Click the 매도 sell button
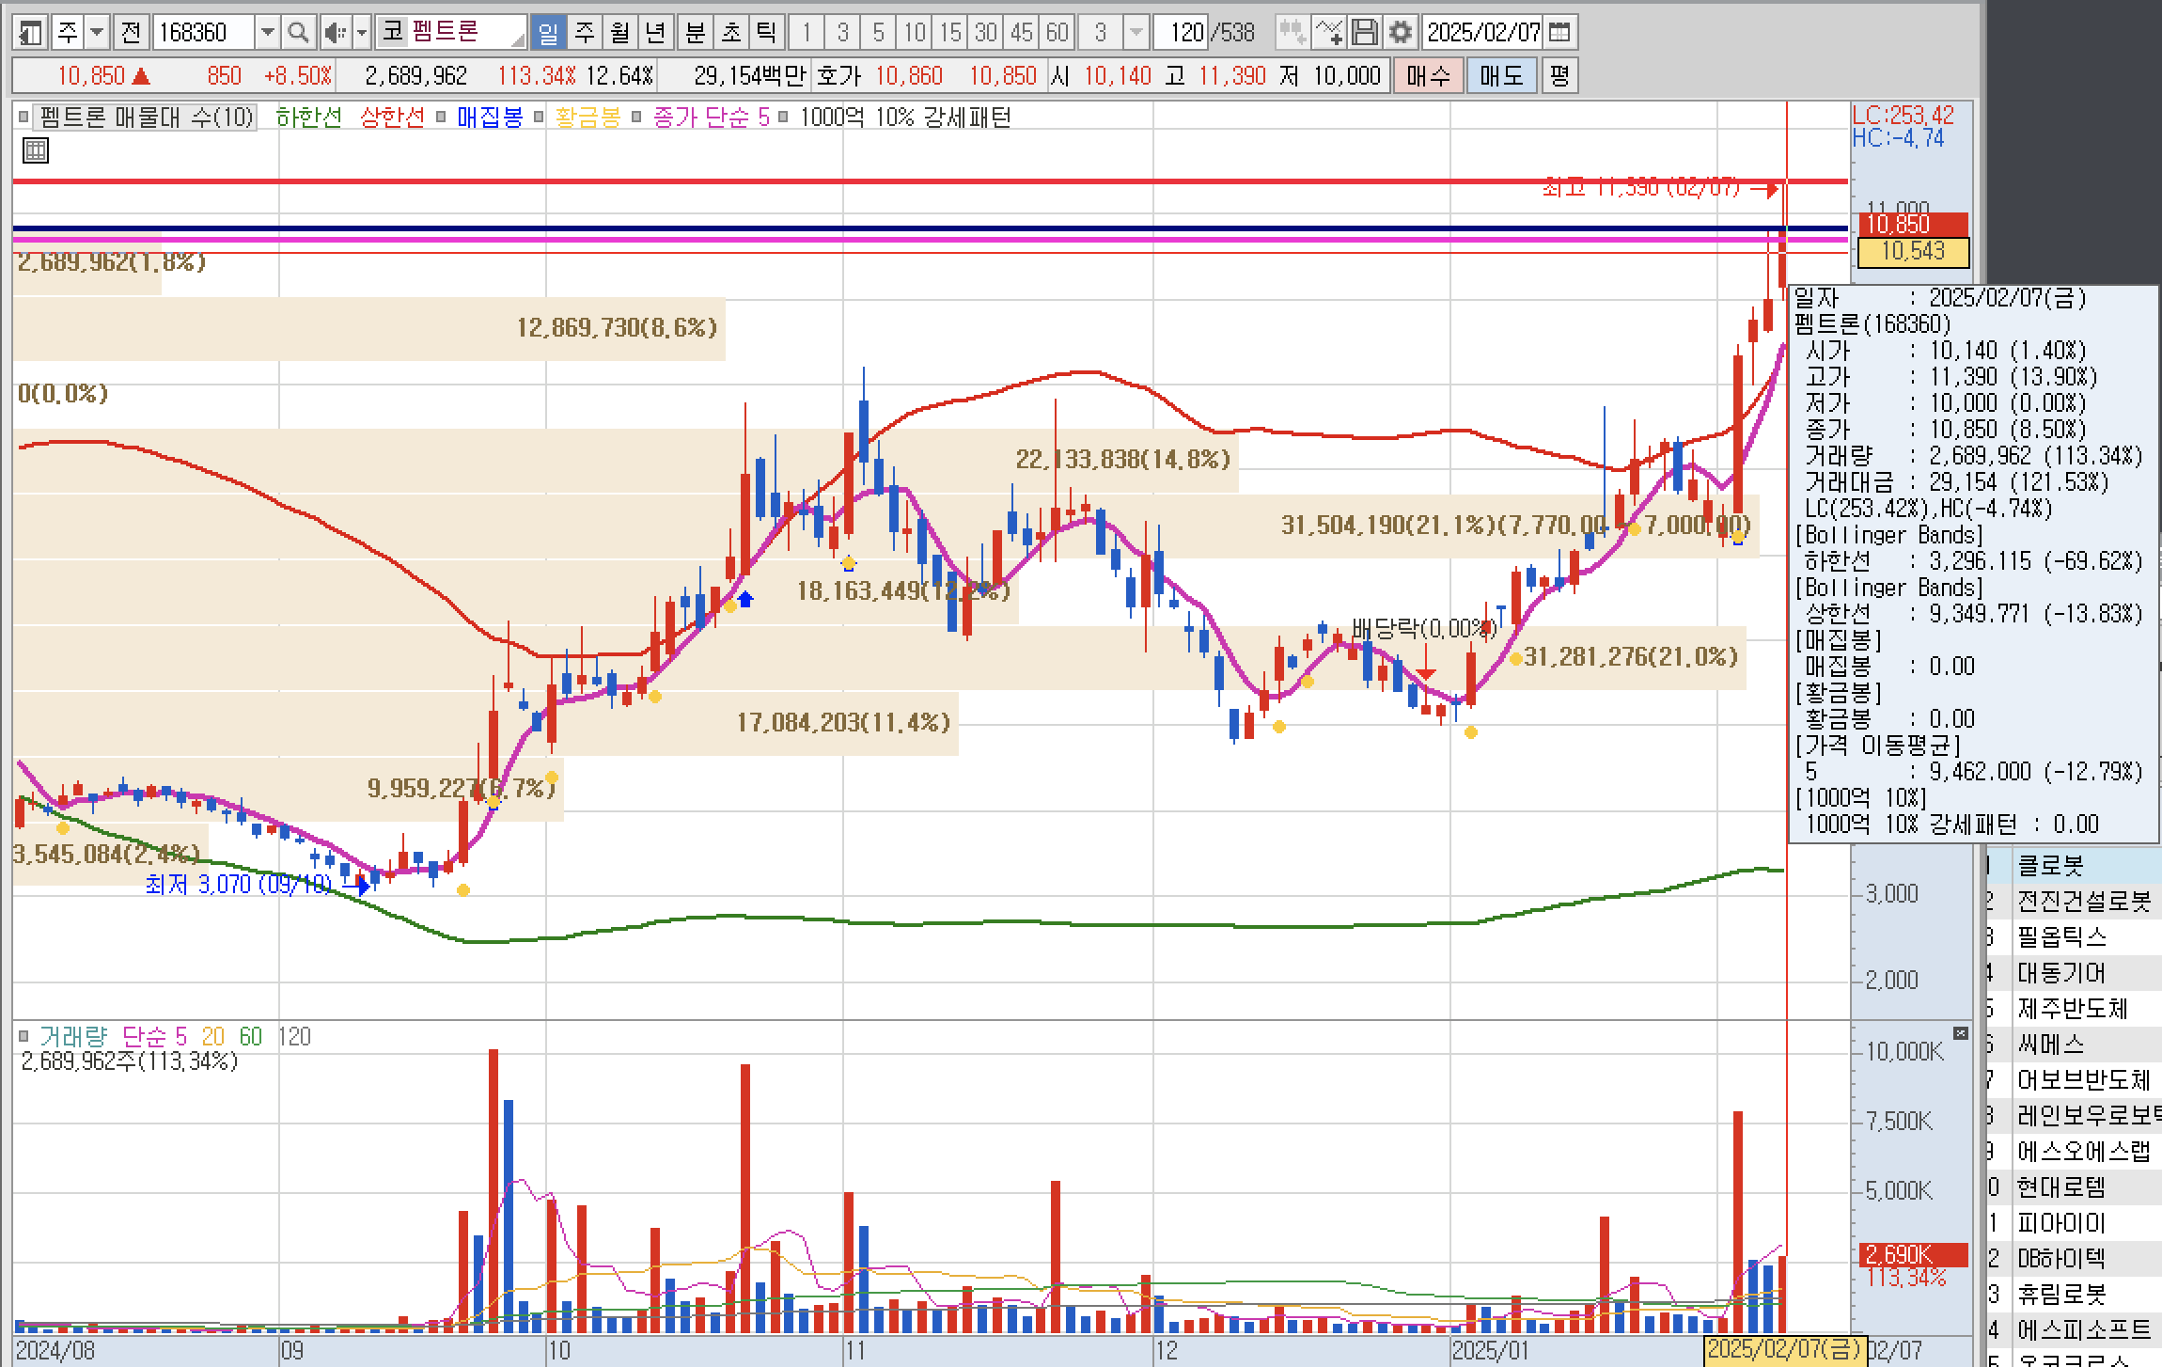 [1501, 75]
